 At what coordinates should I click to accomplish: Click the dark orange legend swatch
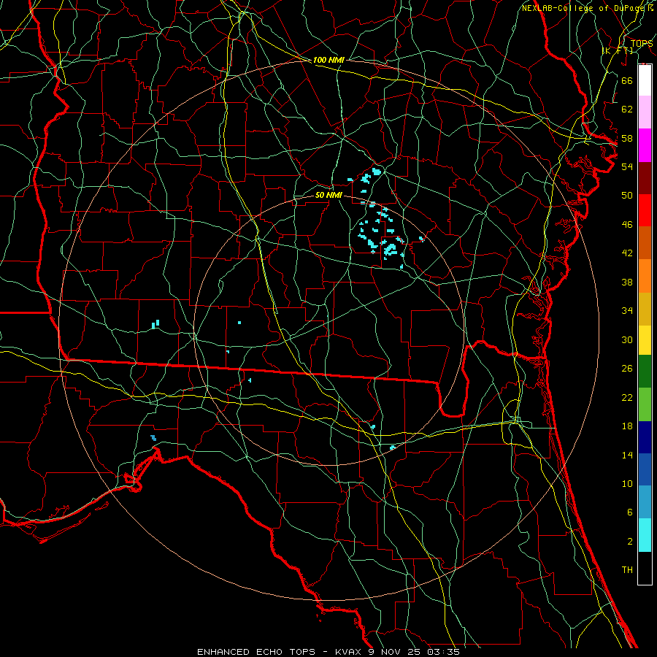pyautogui.click(x=645, y=242)
